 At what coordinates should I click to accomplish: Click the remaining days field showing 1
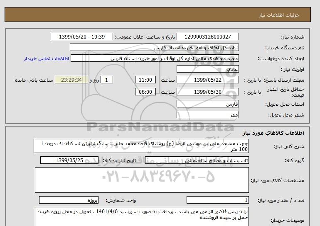point(107,80)
